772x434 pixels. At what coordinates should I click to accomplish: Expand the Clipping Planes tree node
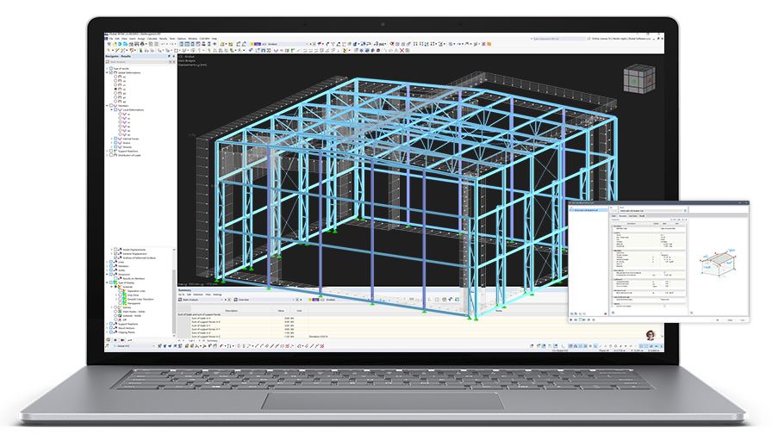point(107,332)
